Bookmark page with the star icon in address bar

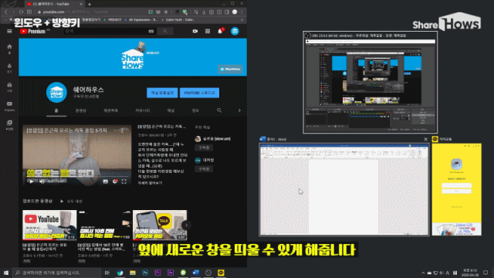point(166,12)
